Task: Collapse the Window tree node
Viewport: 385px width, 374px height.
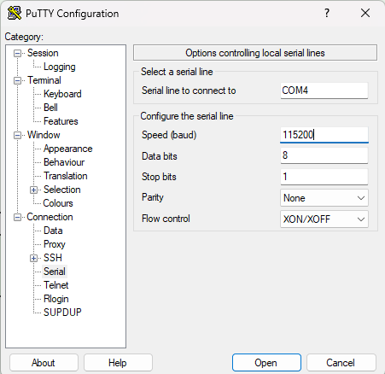Action: 18,135
